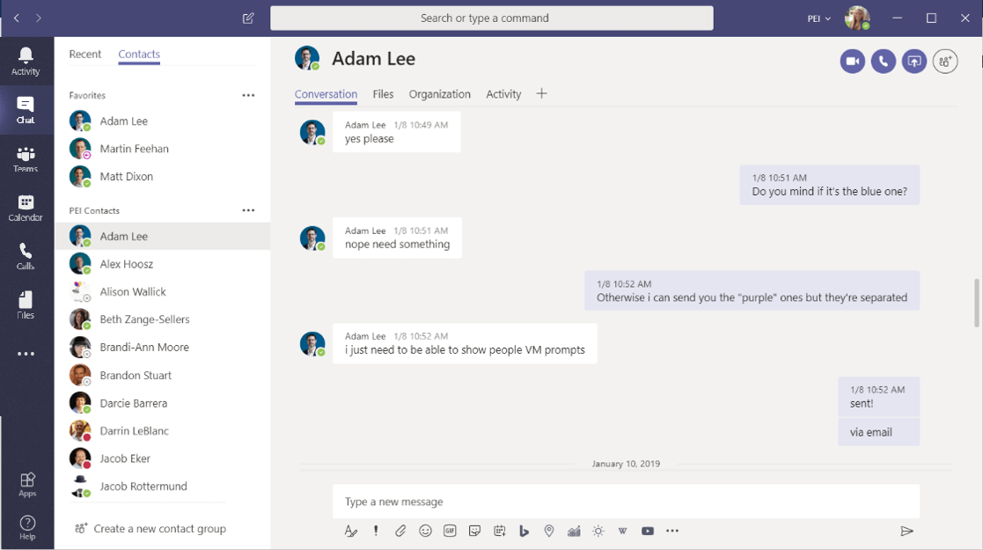983x550 pixels.
Task: Add people to the conversation
Action: [x=944, y=62]
